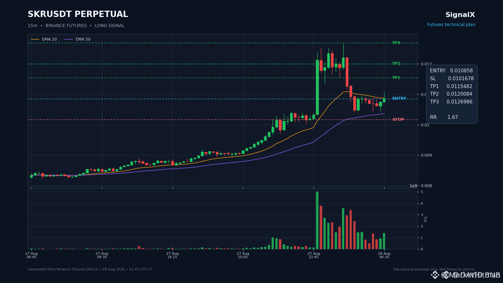Open the Futures technical plan text
Screen dimensions: 503x283
click(x=451, y=25)
